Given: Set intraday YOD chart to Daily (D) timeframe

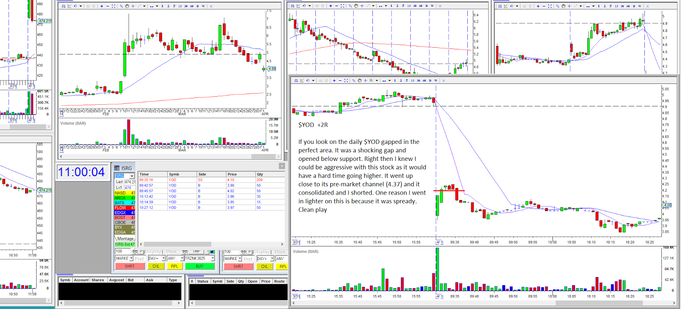Looking at the screenshot, I should pyautogui.click(x=430, y=80).
